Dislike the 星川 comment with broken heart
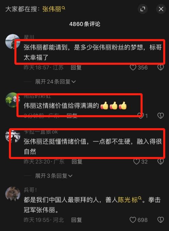The width and height of the screenshot is (169, 231). pyautogui.click(x=161, y=68)
